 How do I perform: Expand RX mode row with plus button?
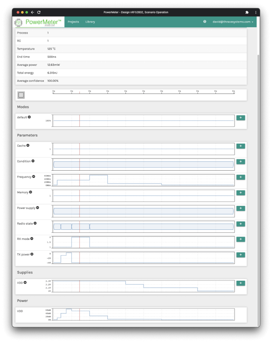pyautogui.click(x=240, y=239)
